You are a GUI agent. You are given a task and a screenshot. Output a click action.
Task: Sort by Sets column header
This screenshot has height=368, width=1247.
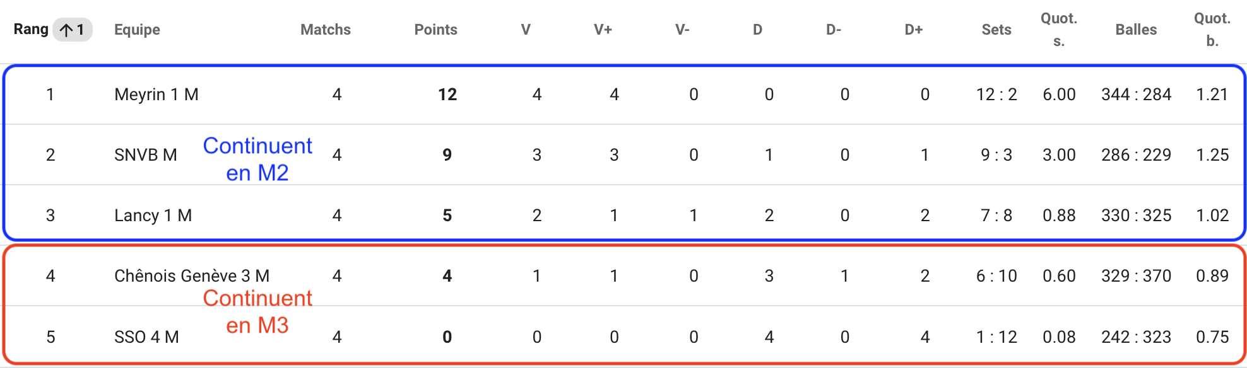(x=996, y=30)
